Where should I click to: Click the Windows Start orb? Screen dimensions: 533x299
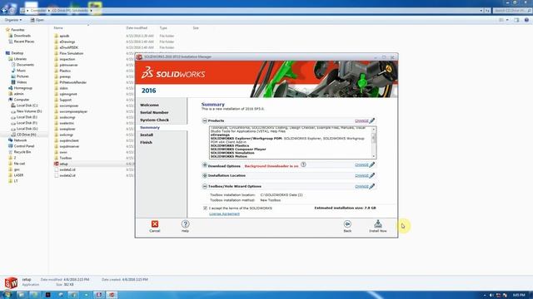pyautogui.click(x=7, y=295)
